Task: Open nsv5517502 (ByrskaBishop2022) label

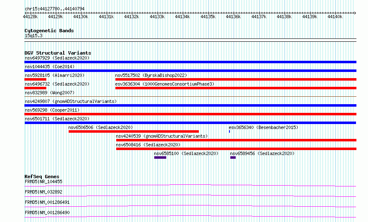Action: pos(151,75)
